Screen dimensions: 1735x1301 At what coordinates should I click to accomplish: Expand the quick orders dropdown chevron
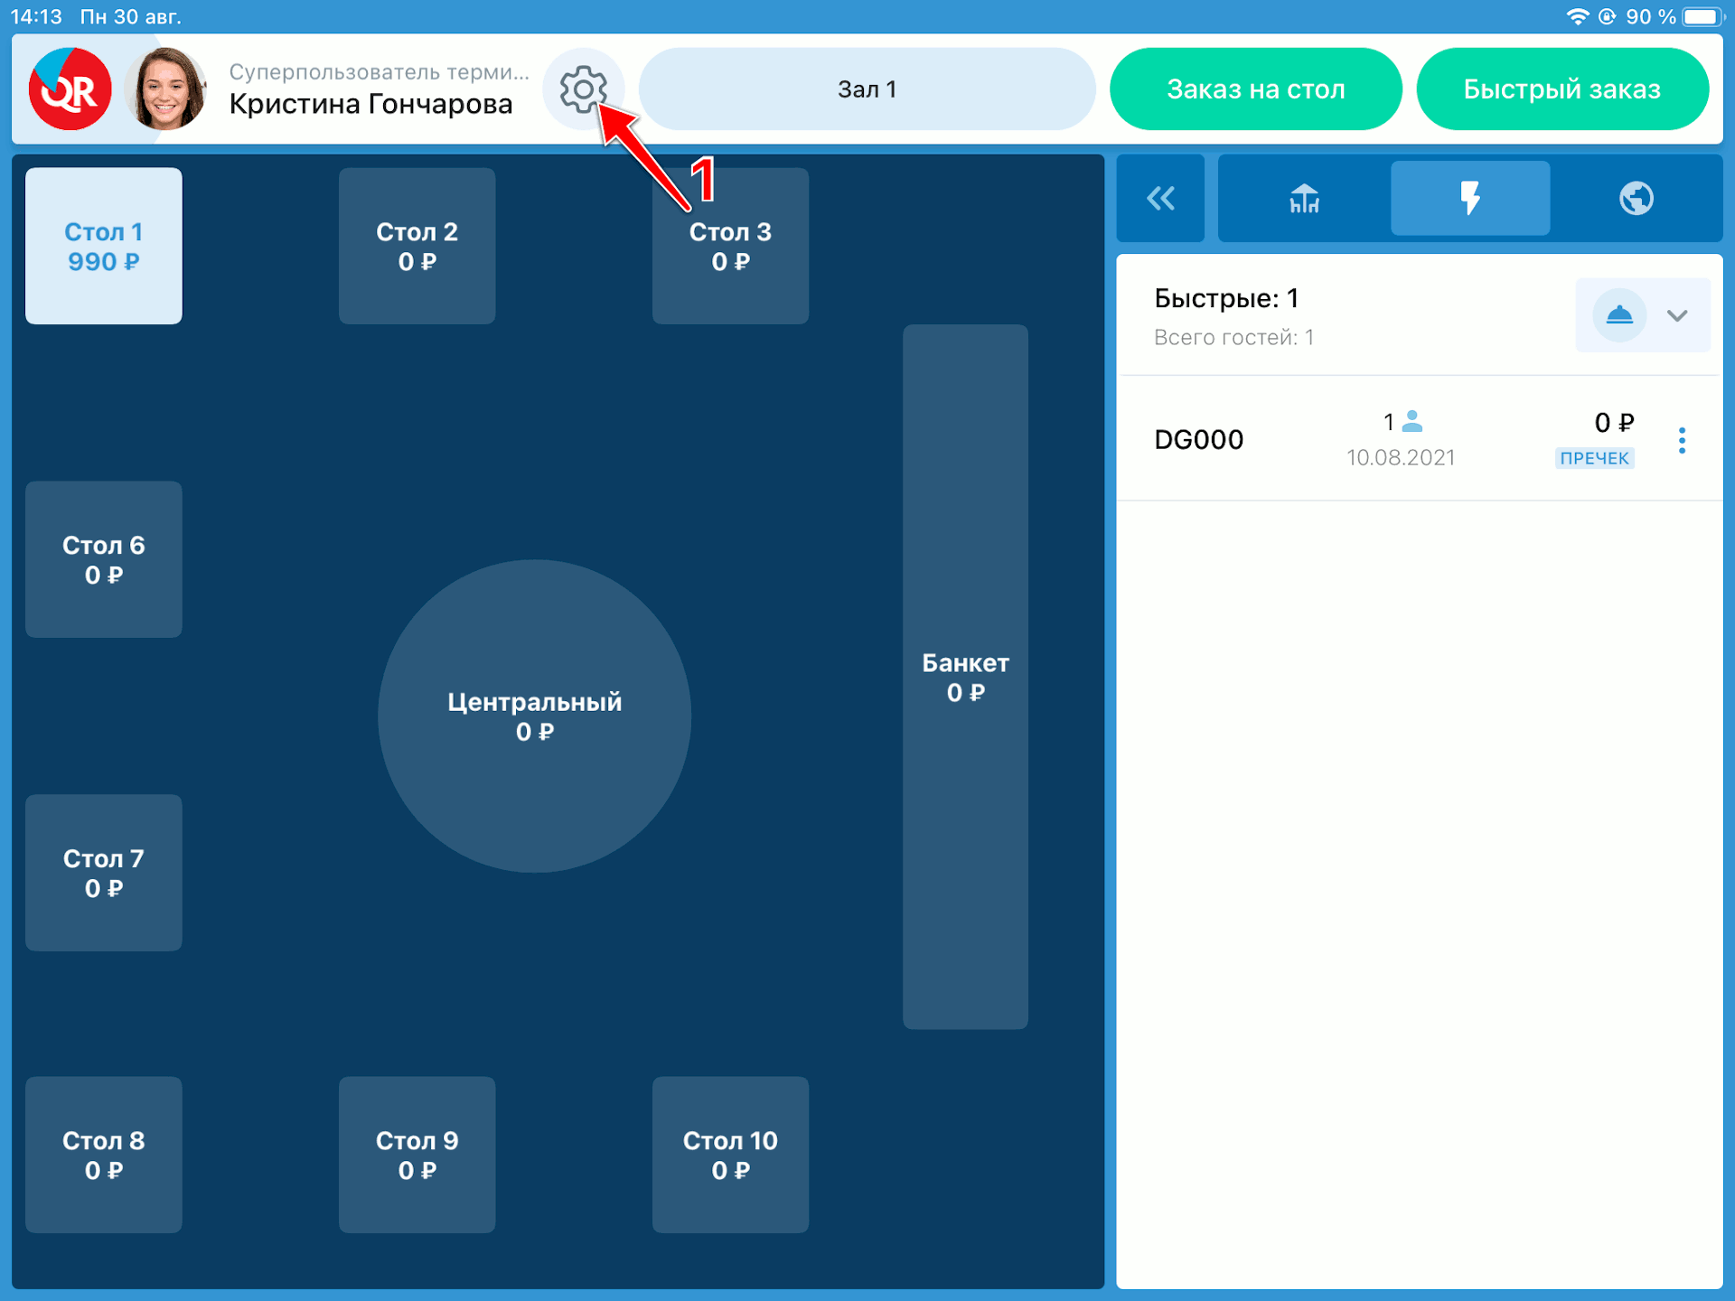coord(1677,315)
